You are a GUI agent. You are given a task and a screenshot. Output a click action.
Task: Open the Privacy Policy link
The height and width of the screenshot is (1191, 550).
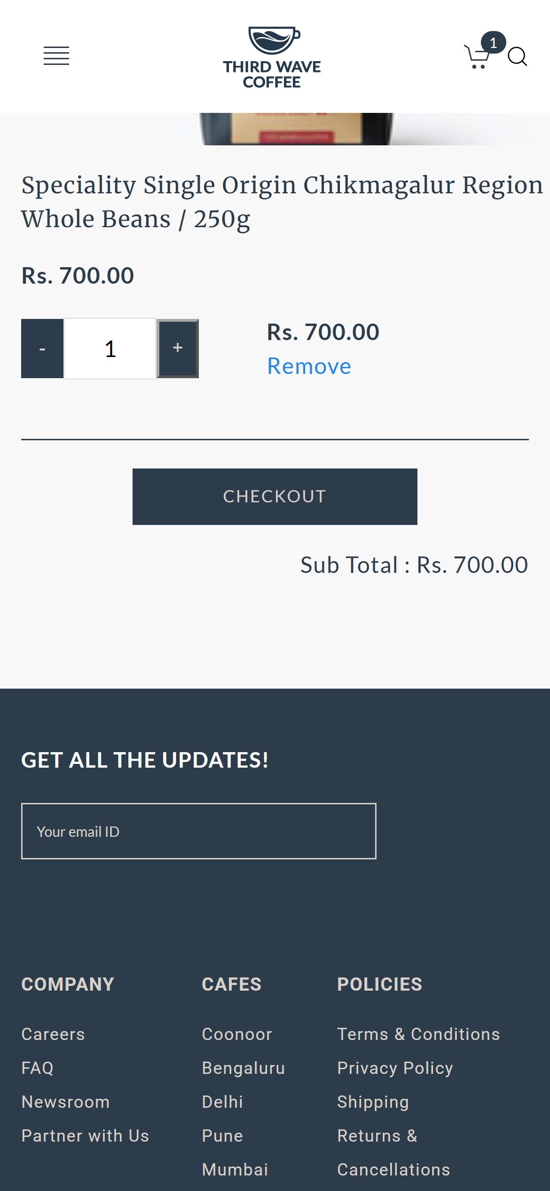coord(395,1068)
